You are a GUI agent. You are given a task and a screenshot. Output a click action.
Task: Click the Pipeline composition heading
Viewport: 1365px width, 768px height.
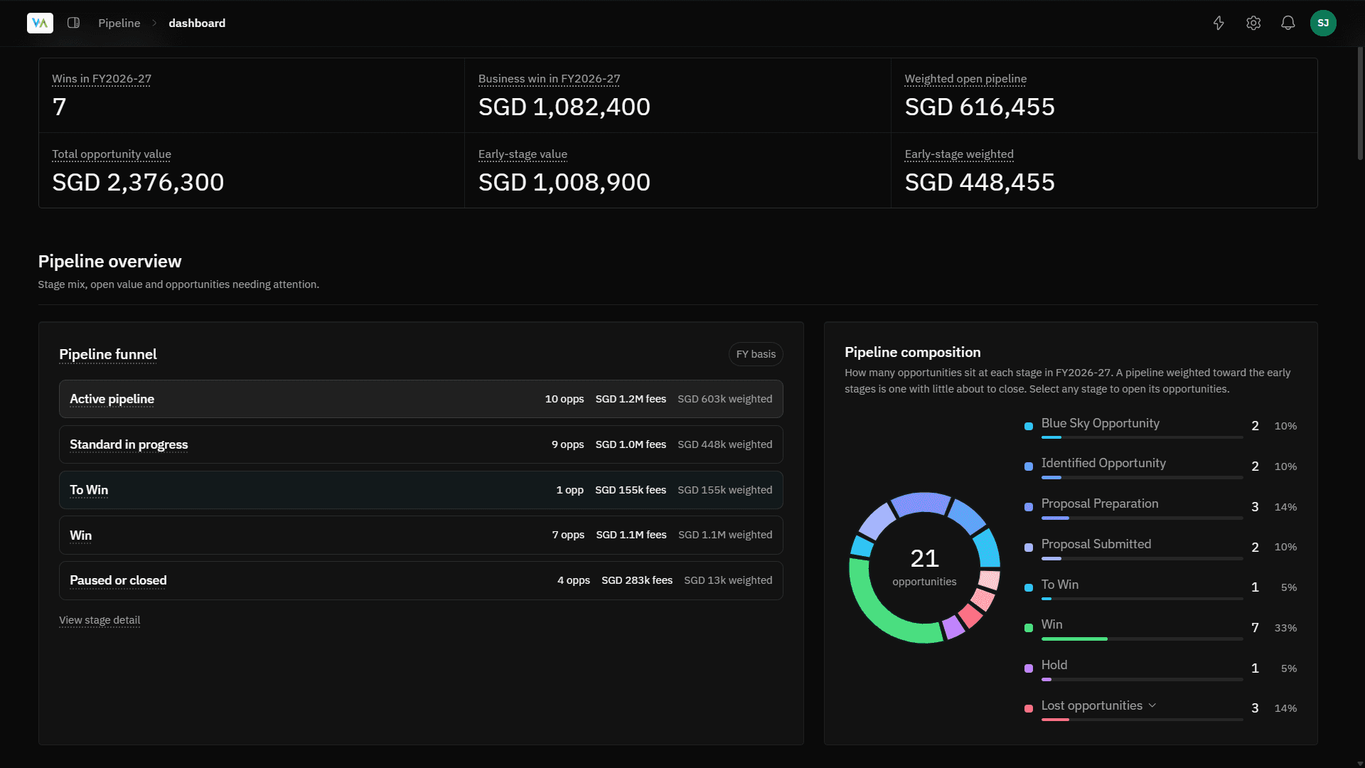pyautogui.click(x=912, y=352)
